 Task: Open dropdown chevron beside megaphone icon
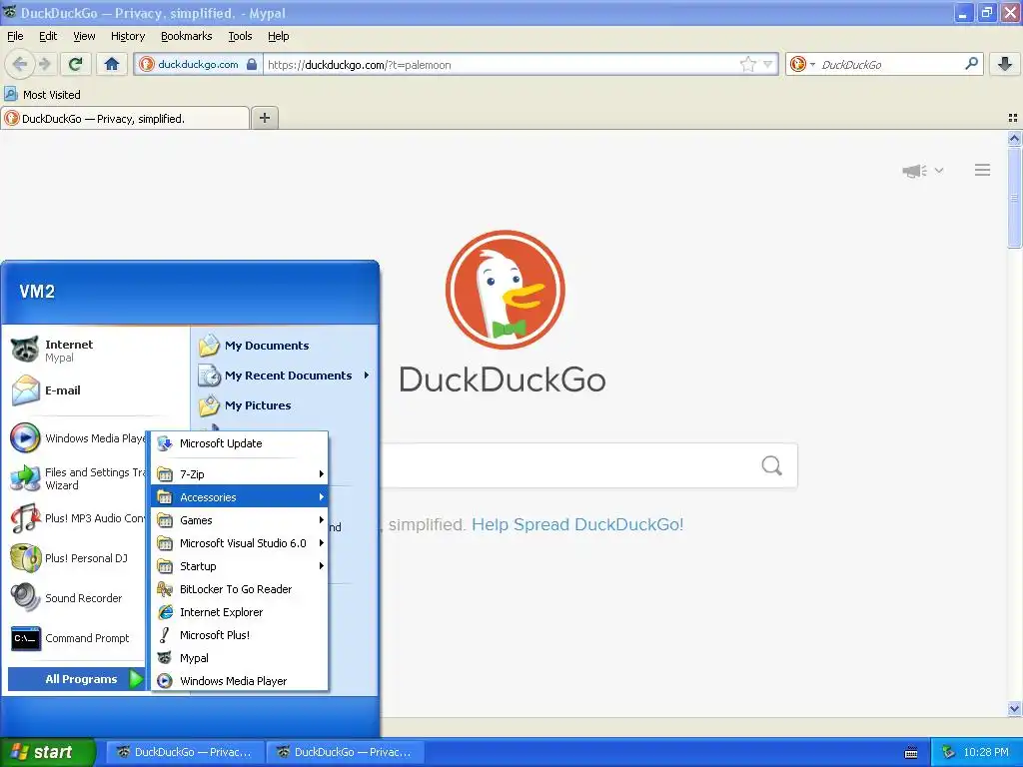(939, 170)
